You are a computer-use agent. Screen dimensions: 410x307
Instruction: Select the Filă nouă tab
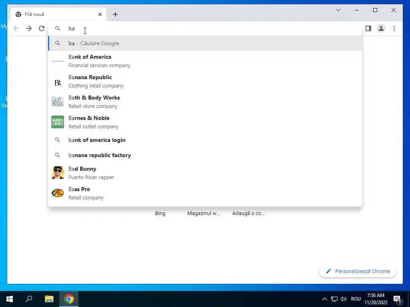pos(58,14)
